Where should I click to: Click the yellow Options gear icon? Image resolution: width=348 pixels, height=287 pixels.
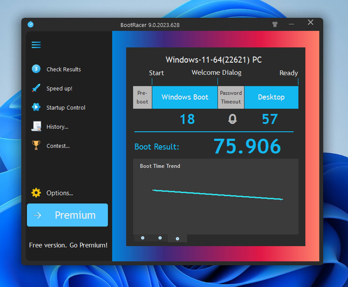(x=36, y=193)
